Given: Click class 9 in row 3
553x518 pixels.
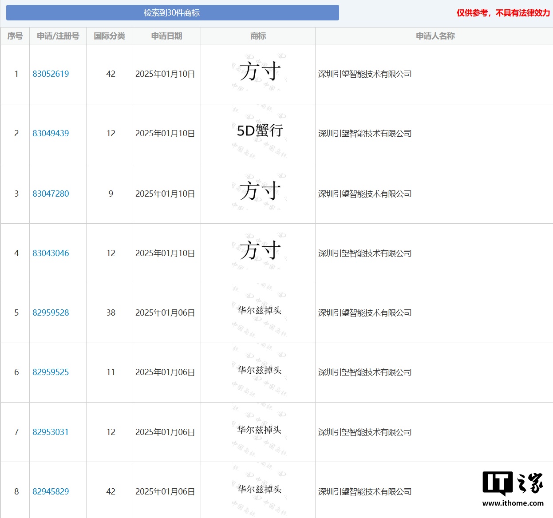Looking at the screenshot, I should pos(111,194).
